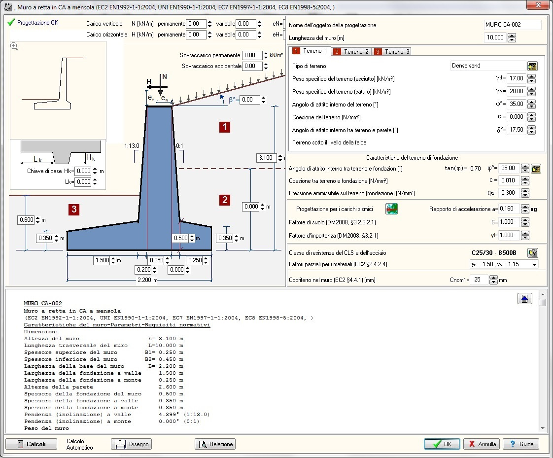Viewport: 553px width, 458px height.
Task: Adjust the Chiave di base Hk stepper
Action: coord(95,171)
